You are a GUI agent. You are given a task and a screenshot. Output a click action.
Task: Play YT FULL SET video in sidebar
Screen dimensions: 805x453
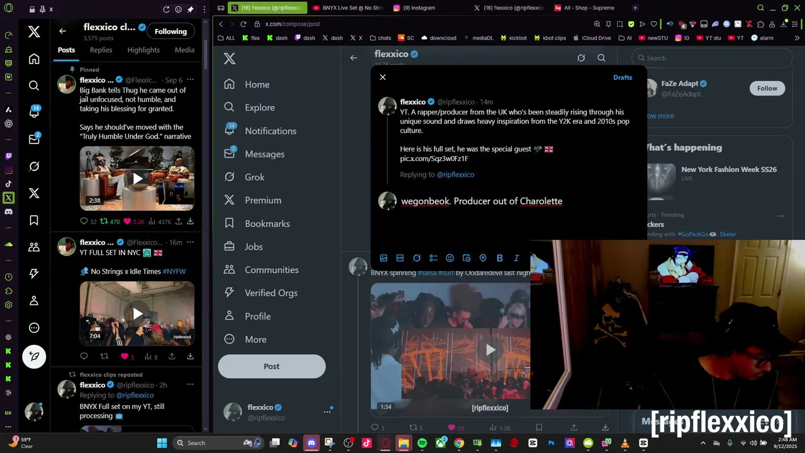point(137,313)
